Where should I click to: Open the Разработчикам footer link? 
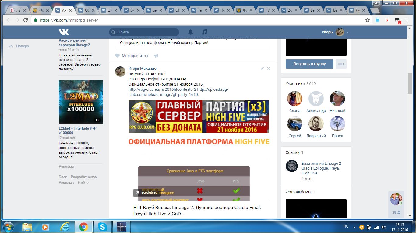pyautogui.click(x=84, y=177)
